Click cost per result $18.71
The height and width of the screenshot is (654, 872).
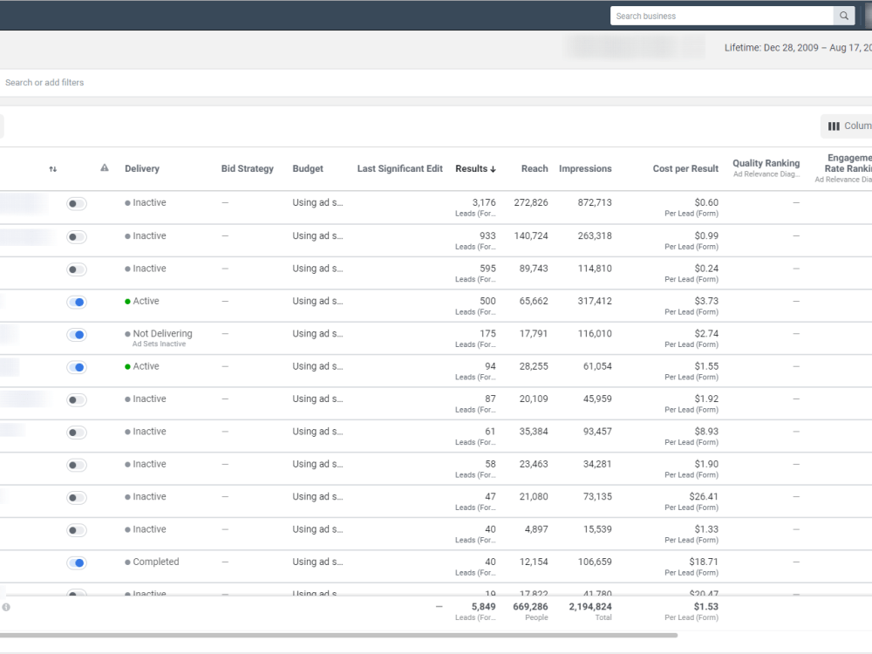click(x=704, y=562)
